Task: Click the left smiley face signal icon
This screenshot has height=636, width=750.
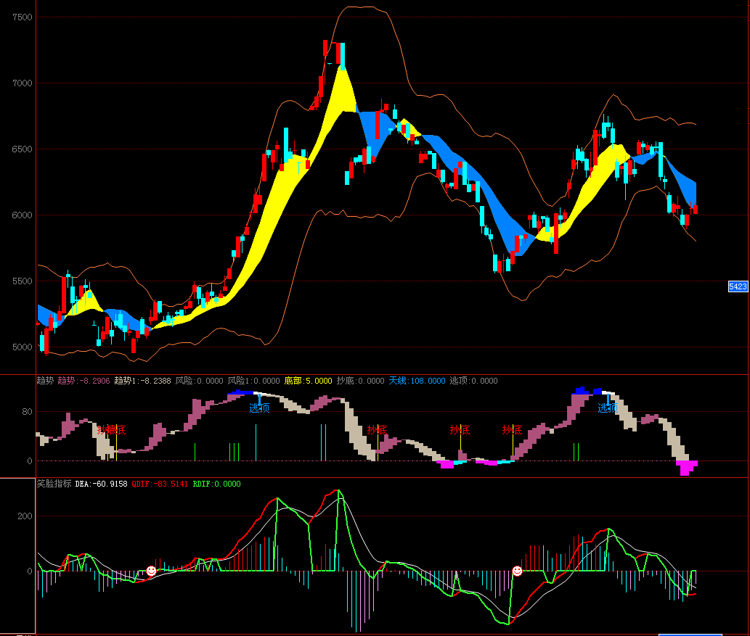Action: (151, 571)
